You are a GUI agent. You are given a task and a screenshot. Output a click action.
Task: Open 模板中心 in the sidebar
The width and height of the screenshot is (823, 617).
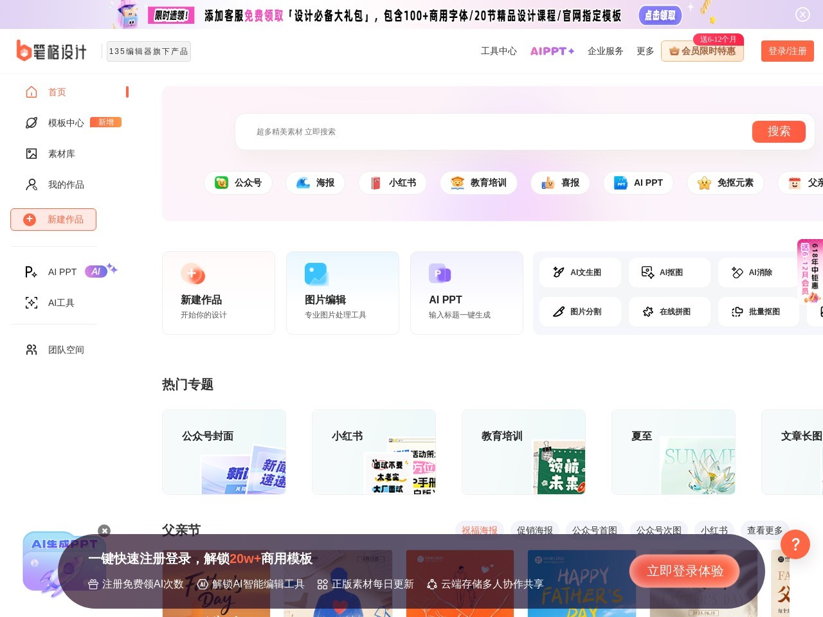pos(66,123)
